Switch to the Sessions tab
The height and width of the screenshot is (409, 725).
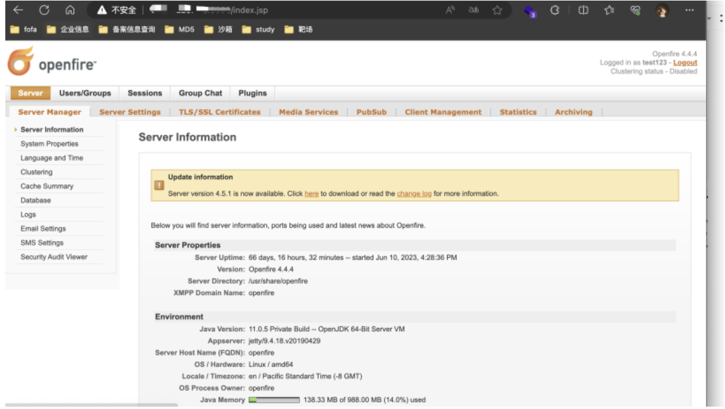[x=145, y=93]
